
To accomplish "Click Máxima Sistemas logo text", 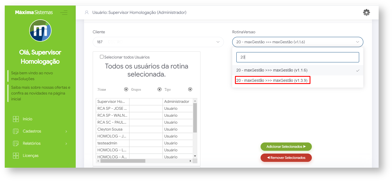I will click(34, 12).
